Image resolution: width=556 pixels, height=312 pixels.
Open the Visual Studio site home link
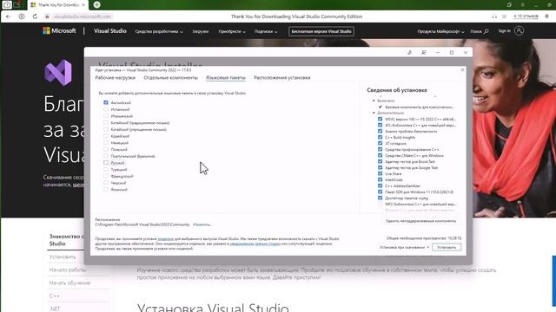pos(110,31)
